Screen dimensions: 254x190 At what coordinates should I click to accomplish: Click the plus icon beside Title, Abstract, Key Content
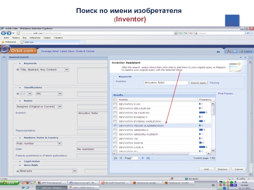(x=17, y=70)
